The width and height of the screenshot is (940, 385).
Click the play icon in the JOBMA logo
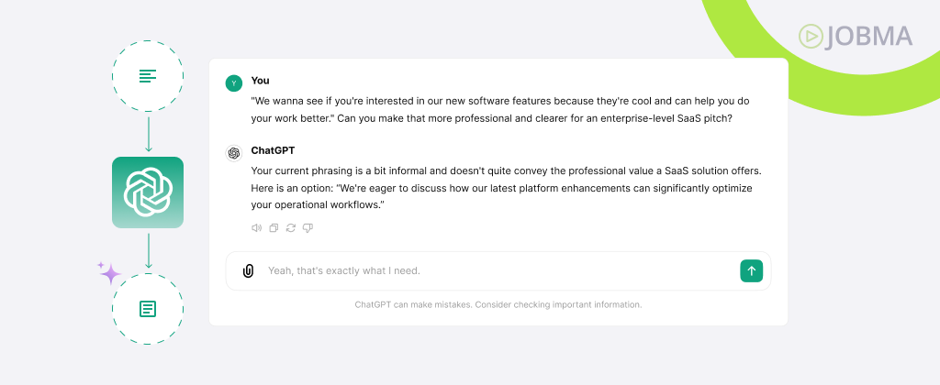click(811, 37)
